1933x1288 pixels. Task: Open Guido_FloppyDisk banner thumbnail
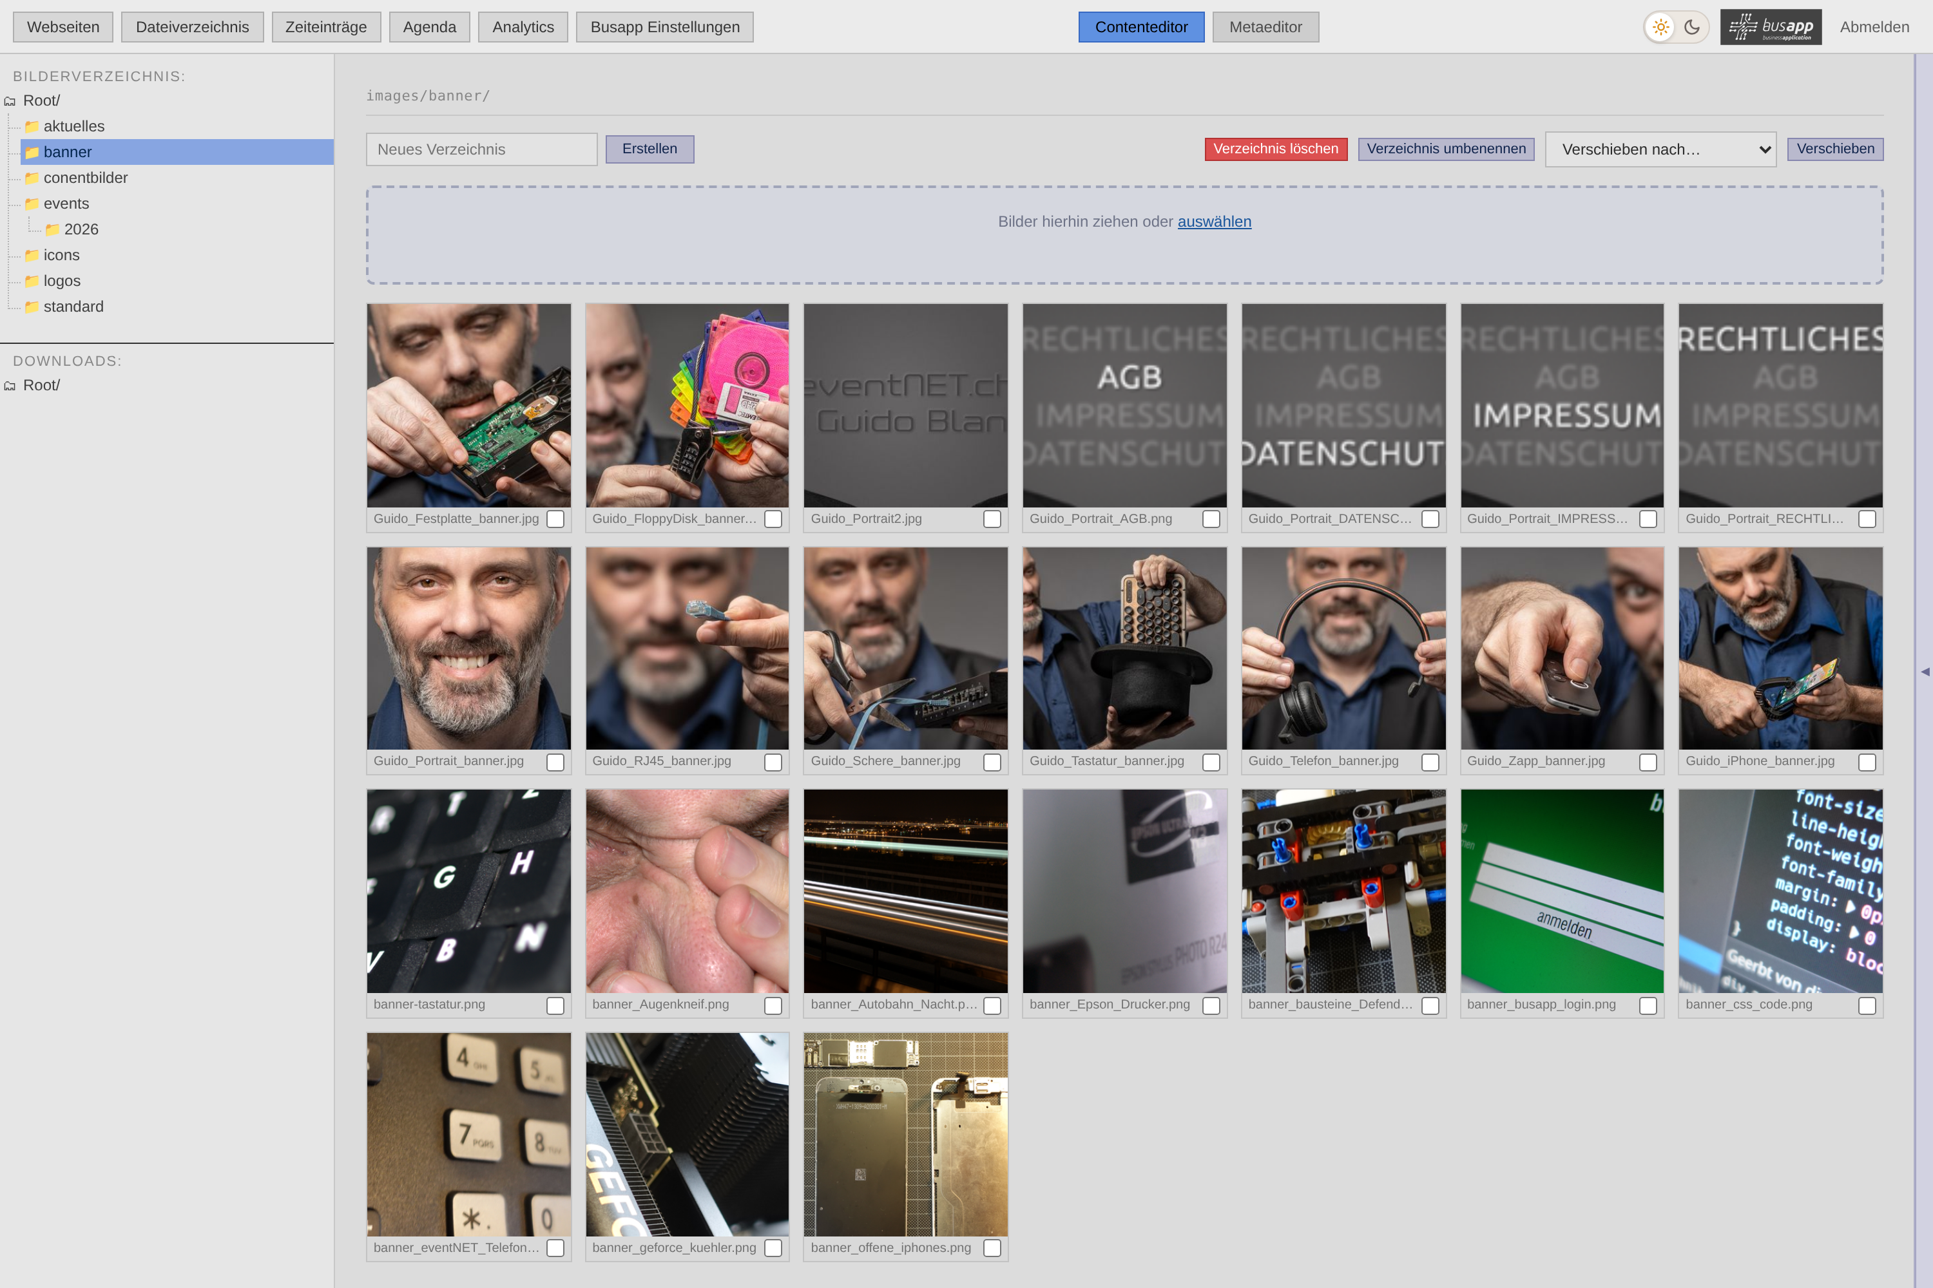[687, 406]
